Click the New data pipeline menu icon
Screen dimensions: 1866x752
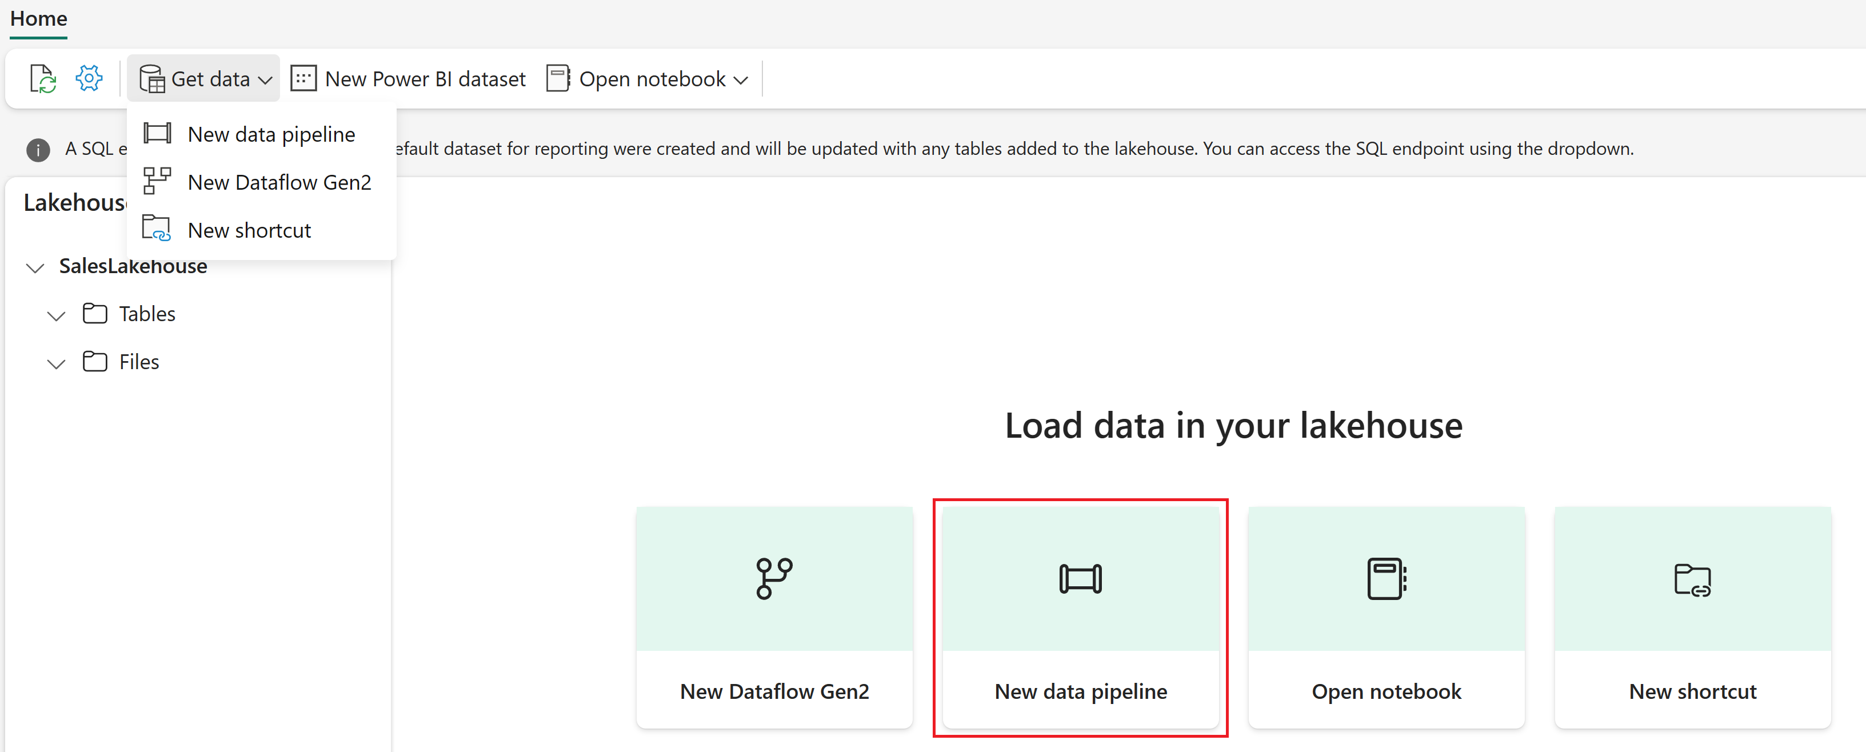(x=157, y=133)
